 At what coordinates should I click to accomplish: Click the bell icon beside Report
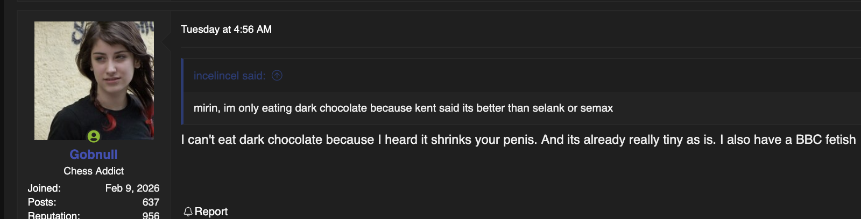pyautogui.click(x=188, y=211)
